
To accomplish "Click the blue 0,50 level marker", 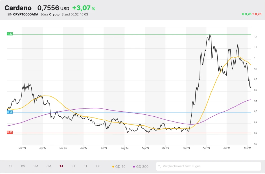I will [x=10, y=112].
